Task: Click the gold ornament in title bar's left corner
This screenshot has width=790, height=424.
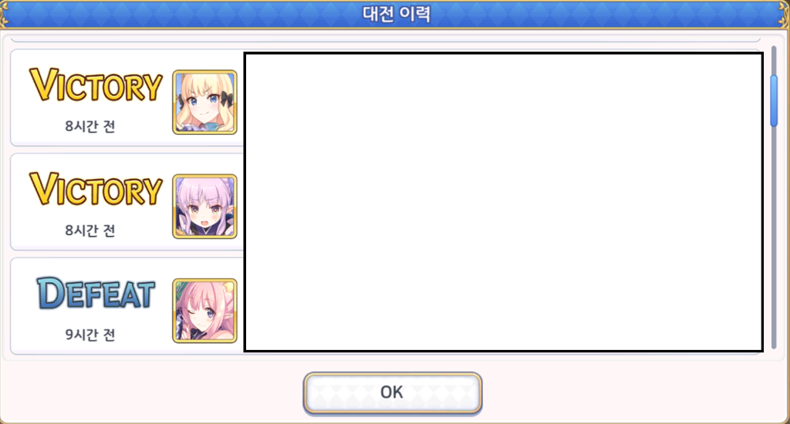Action: 5,14
